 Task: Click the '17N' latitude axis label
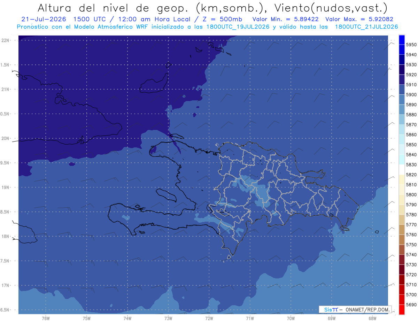(5, 285)
